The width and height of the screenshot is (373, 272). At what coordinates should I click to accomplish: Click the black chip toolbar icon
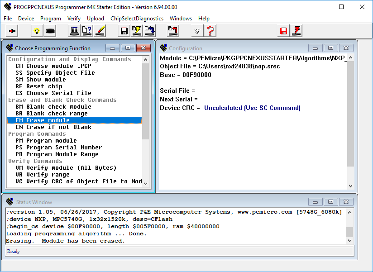pyautogui.click(x=50, y=31)
